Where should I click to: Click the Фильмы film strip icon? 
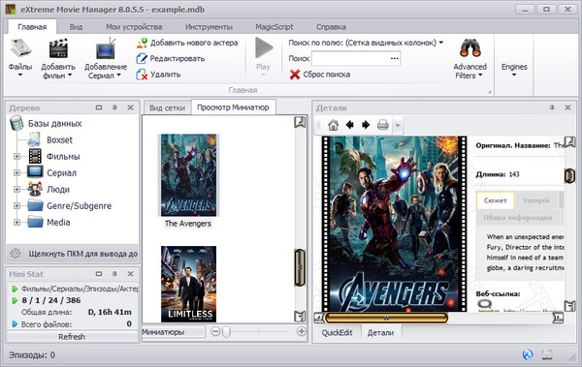coord(35,156)
